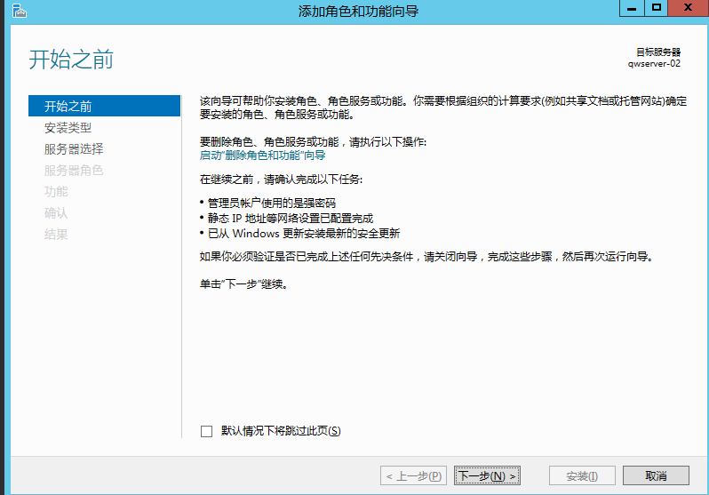Image resolution: width=709 pixels, height=495 pixels.
Task: Go to the 安装类型 step
Action: coord(68,128)
